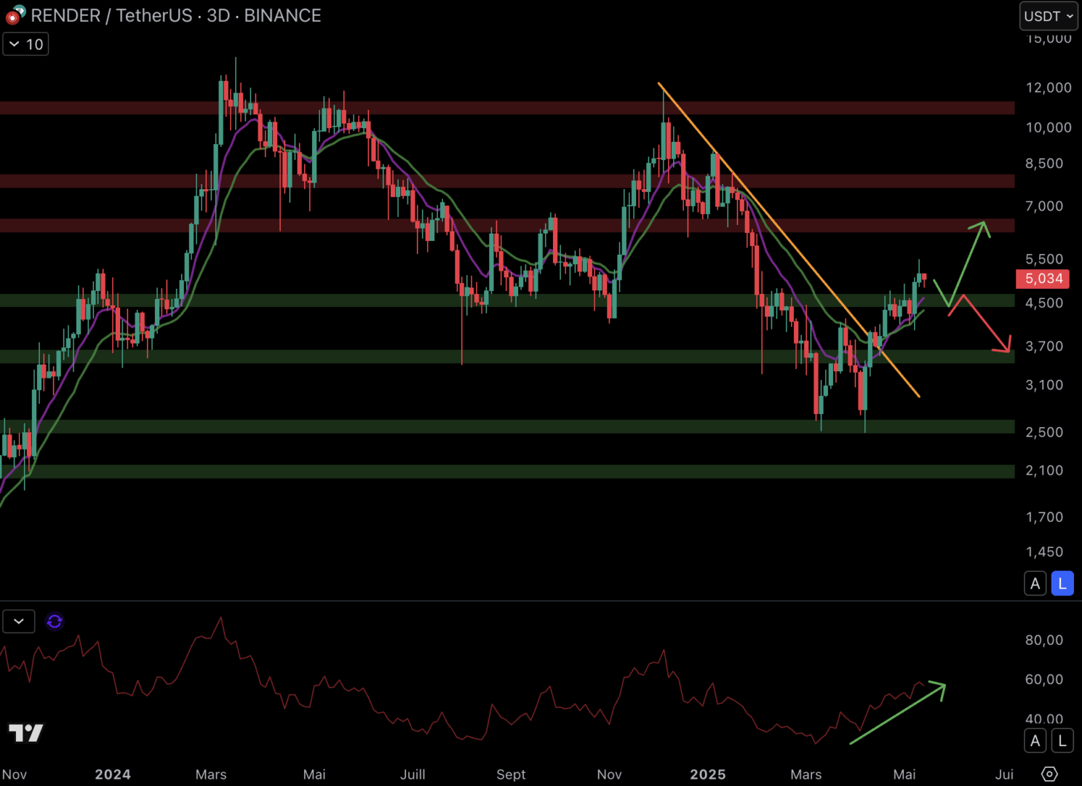
Task: Click the Mai time axis label before Jui
Action: tap(904, 774)
